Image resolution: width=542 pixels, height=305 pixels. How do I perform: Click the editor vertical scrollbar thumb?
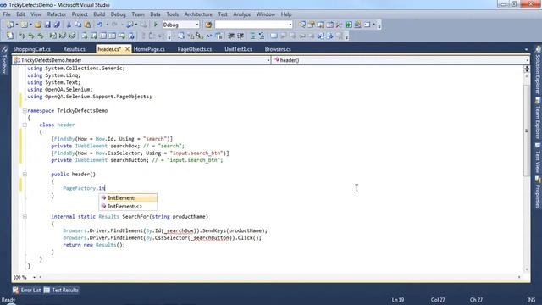[x=527, y=130]
